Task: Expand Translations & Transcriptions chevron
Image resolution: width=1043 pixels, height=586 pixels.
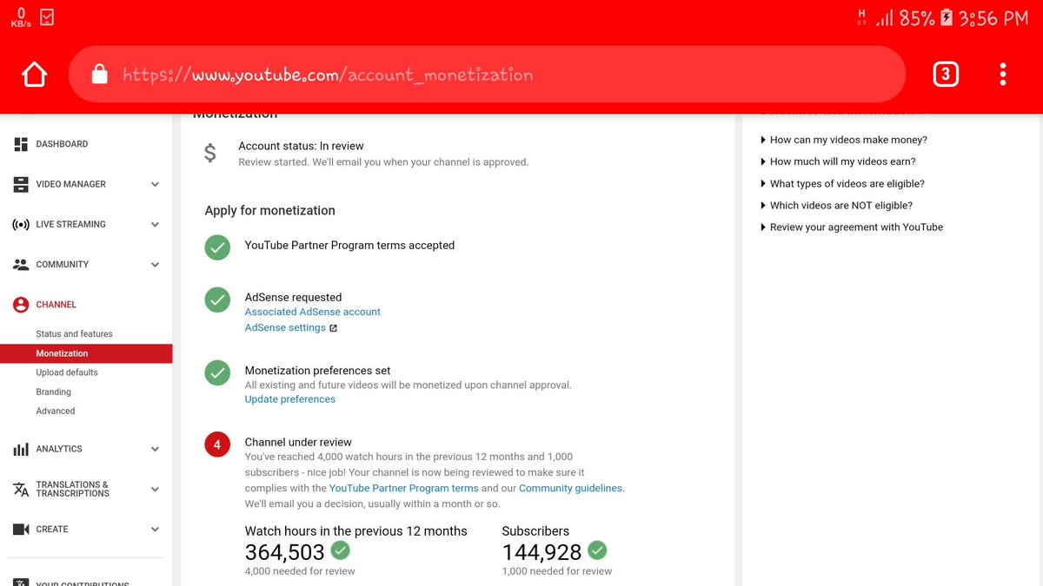Action: [155, 489]
